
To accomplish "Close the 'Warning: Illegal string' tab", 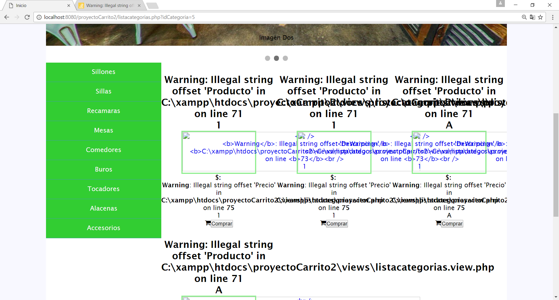I will pos(139,6).
